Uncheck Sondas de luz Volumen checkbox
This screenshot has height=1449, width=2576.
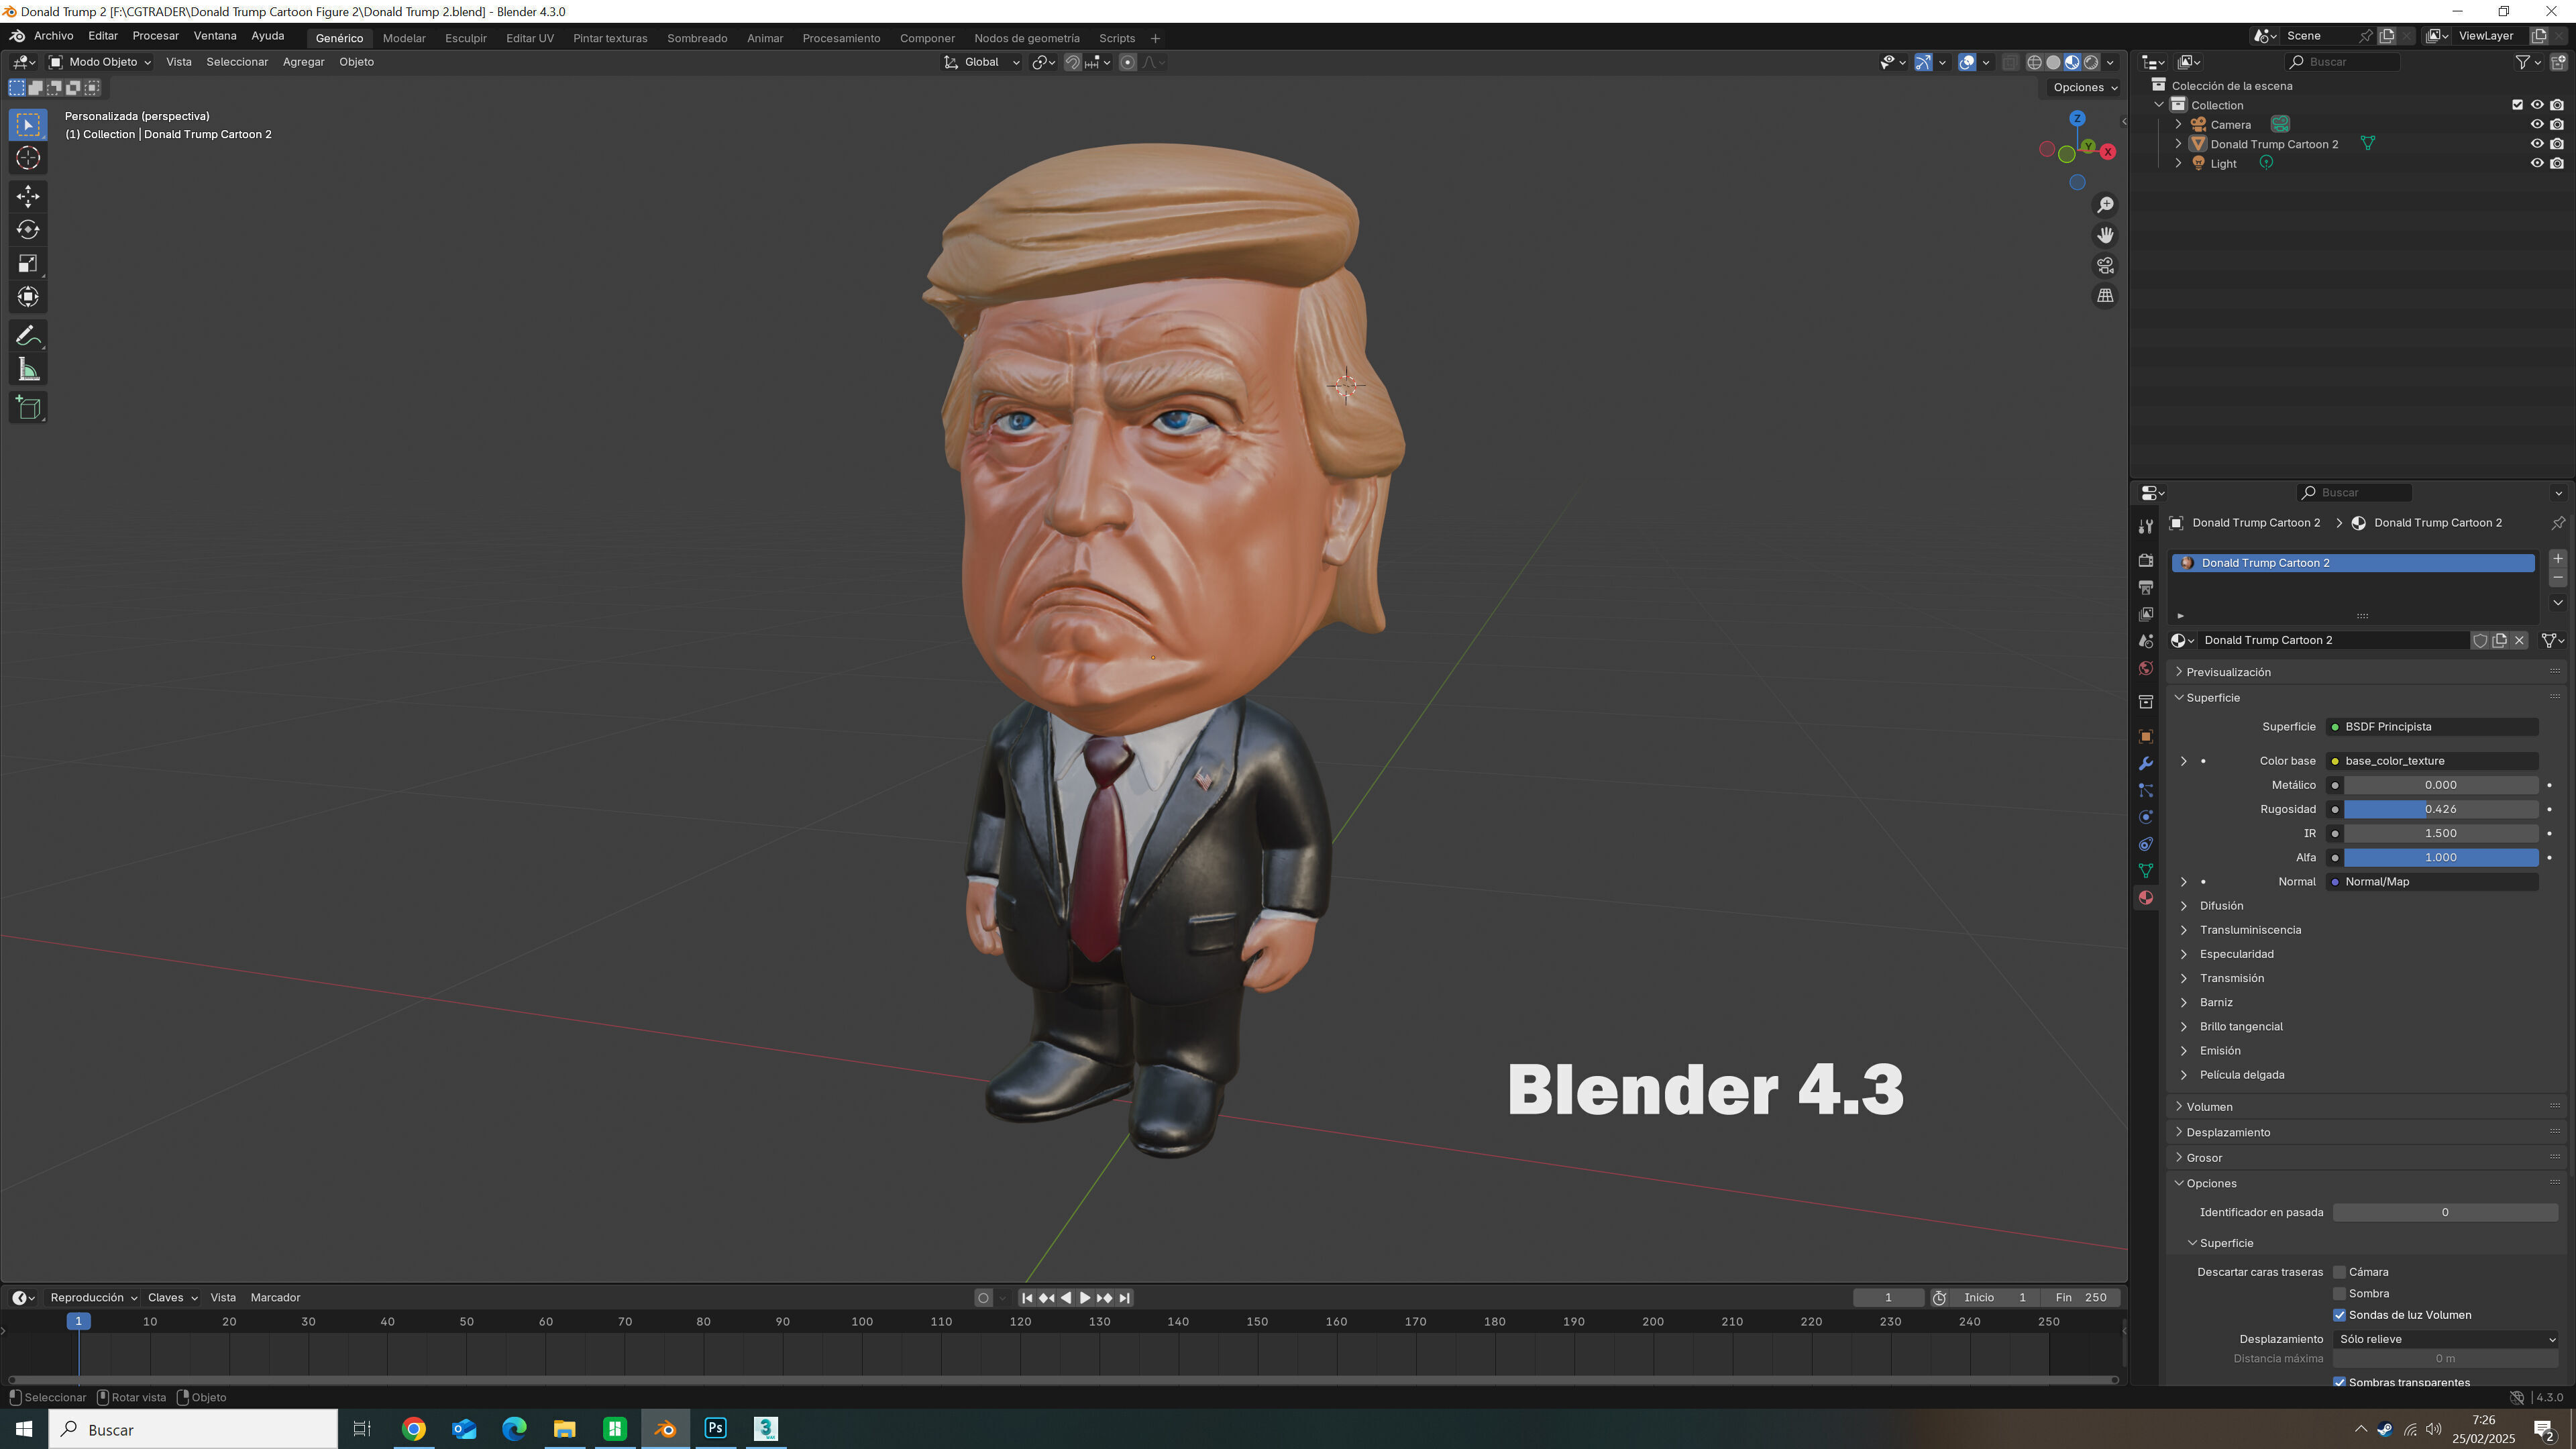pos(2339,1315)
